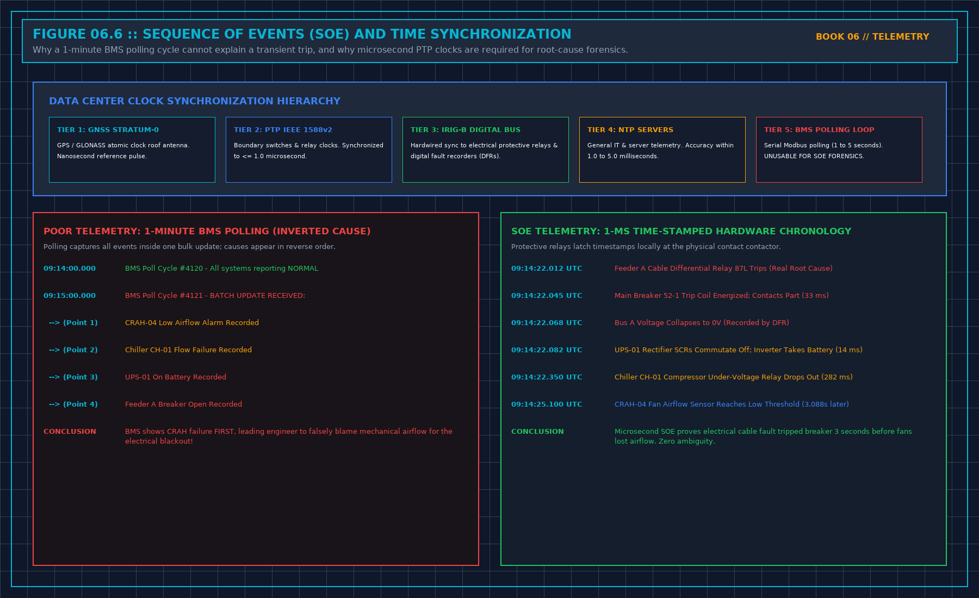Select the TIER 2: PTP IEEE 1588v2 card

(x=309, y=149)
